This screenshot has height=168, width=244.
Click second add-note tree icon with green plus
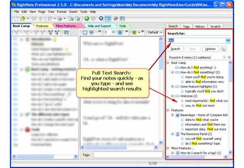(x=57, y=32)
